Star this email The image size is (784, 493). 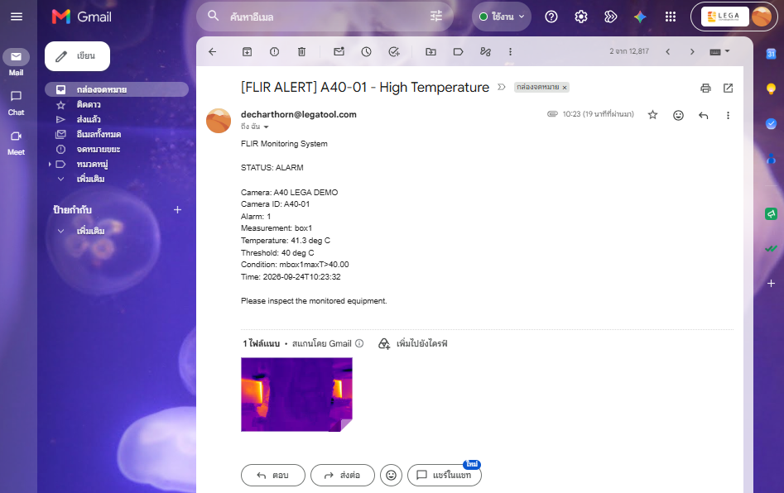tap(652, 115)
